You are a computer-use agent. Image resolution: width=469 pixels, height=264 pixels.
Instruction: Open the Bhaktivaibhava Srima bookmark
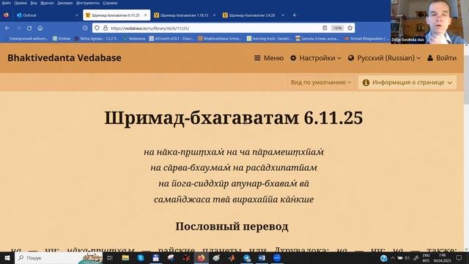click(220, 38)
